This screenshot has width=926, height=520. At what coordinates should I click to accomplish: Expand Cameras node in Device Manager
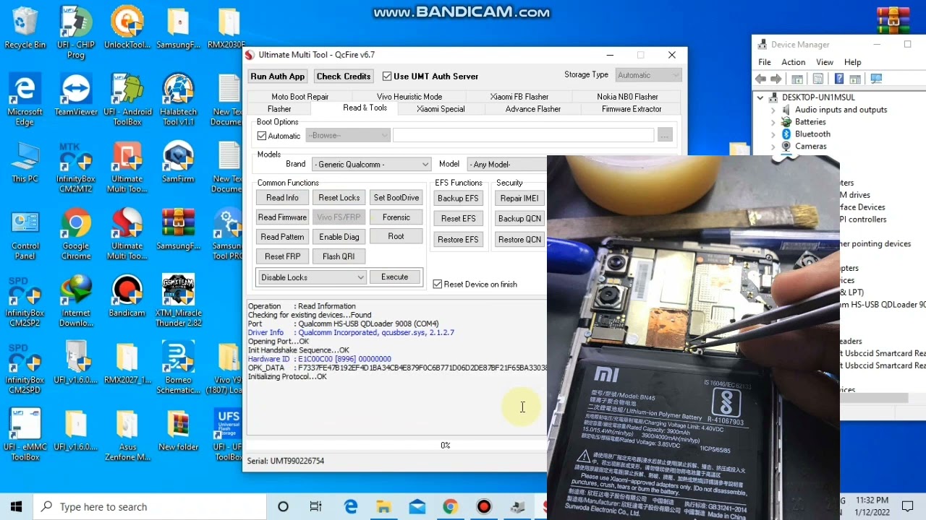(x=773, y=147)
